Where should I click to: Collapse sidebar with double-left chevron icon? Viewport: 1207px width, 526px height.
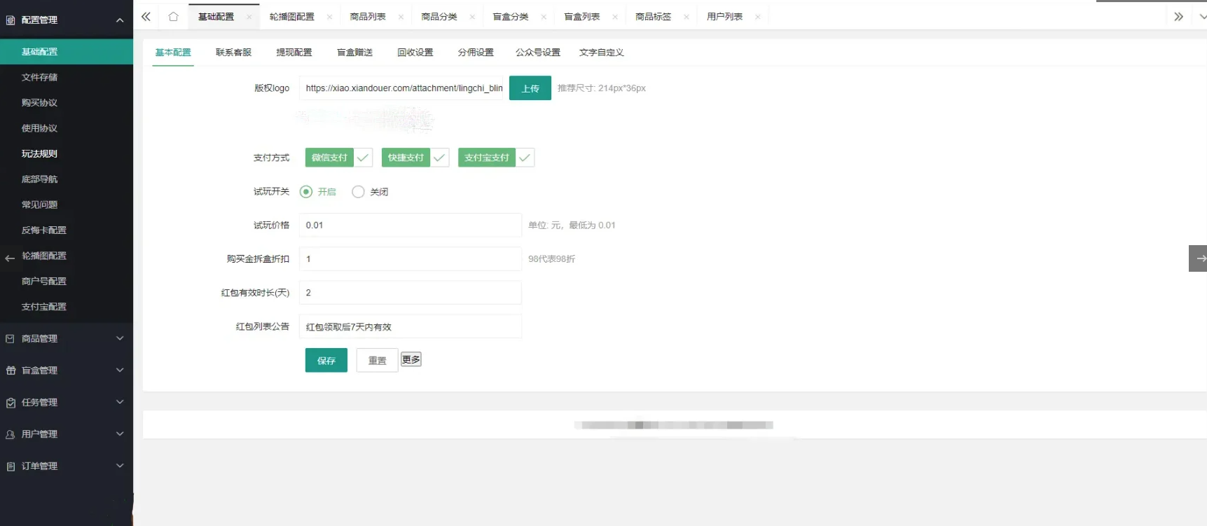point(146,17)
